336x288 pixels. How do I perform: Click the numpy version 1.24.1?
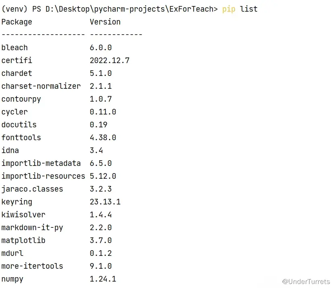pyautogui.click(x=103, y=279)
